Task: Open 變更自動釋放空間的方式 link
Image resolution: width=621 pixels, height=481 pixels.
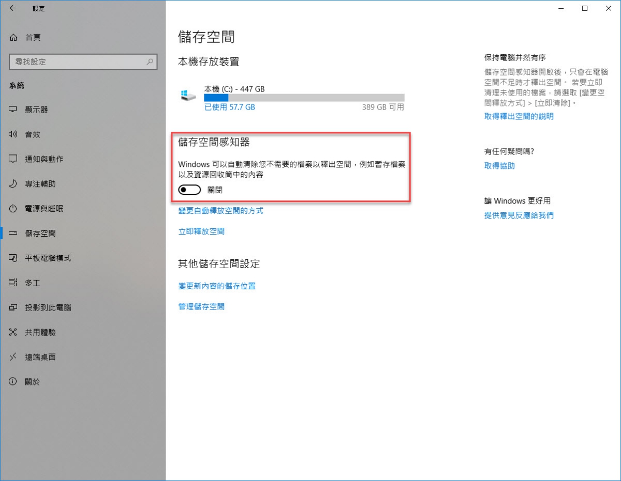Action: (221, 211)
